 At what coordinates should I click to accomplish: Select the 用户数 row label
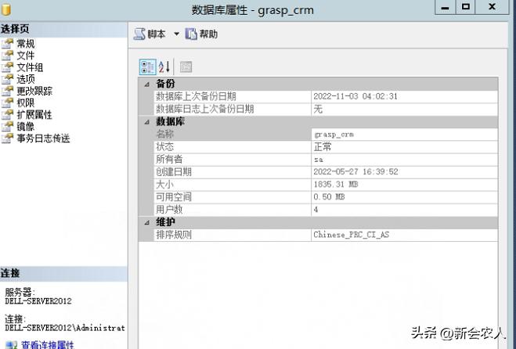[x=169, y=210]
